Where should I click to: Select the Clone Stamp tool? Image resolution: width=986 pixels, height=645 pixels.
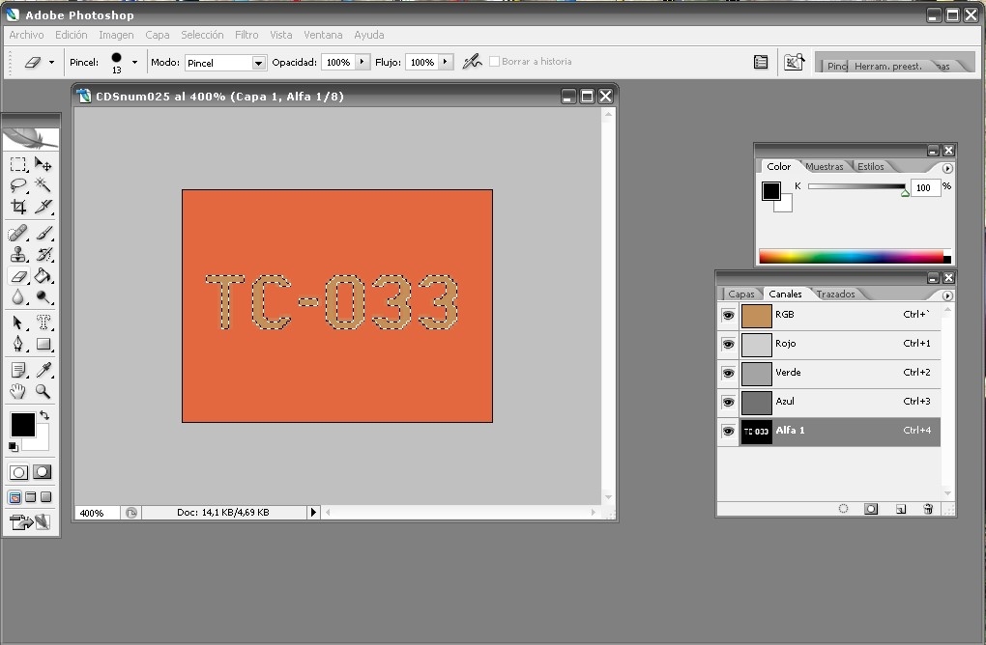[18, 254]
